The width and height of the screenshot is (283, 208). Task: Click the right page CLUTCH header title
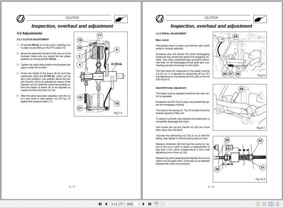211,18
